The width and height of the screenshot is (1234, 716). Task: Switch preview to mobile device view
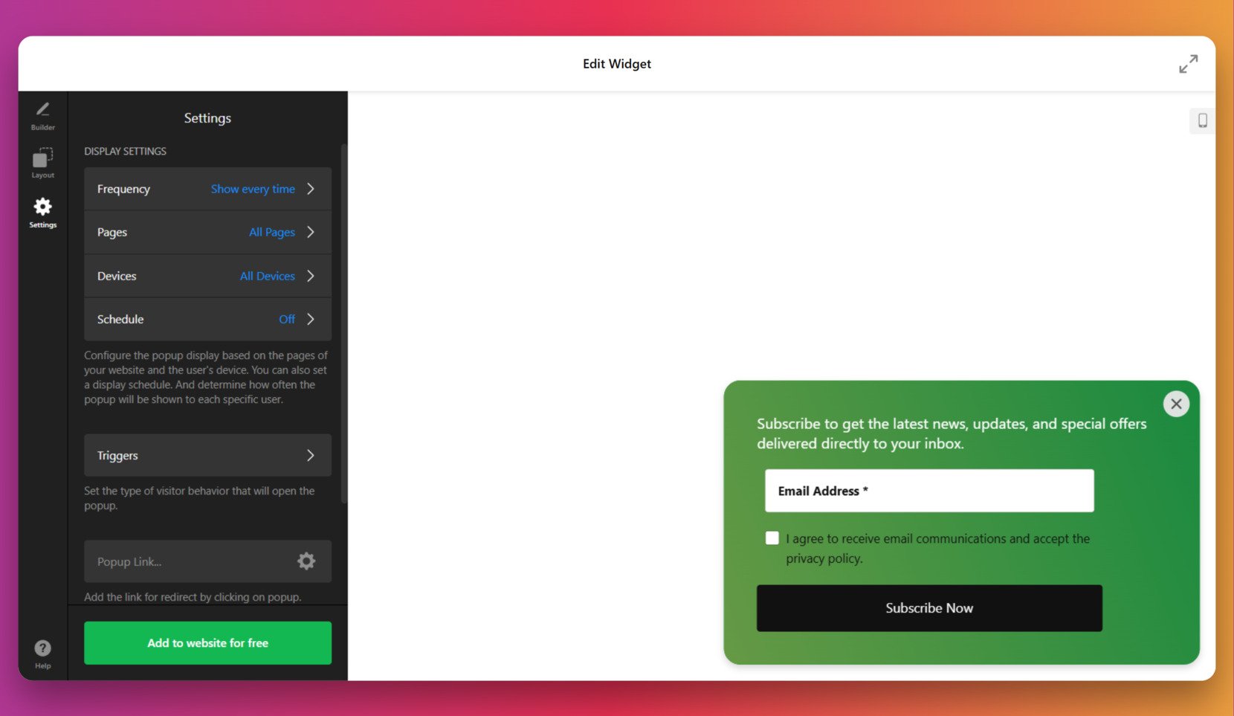click(x=1202, y=120)
